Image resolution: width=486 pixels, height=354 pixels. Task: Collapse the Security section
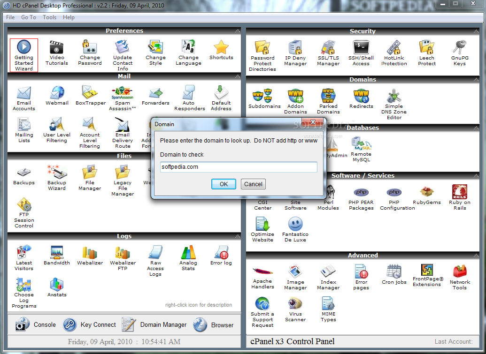[x=476, y=31]
